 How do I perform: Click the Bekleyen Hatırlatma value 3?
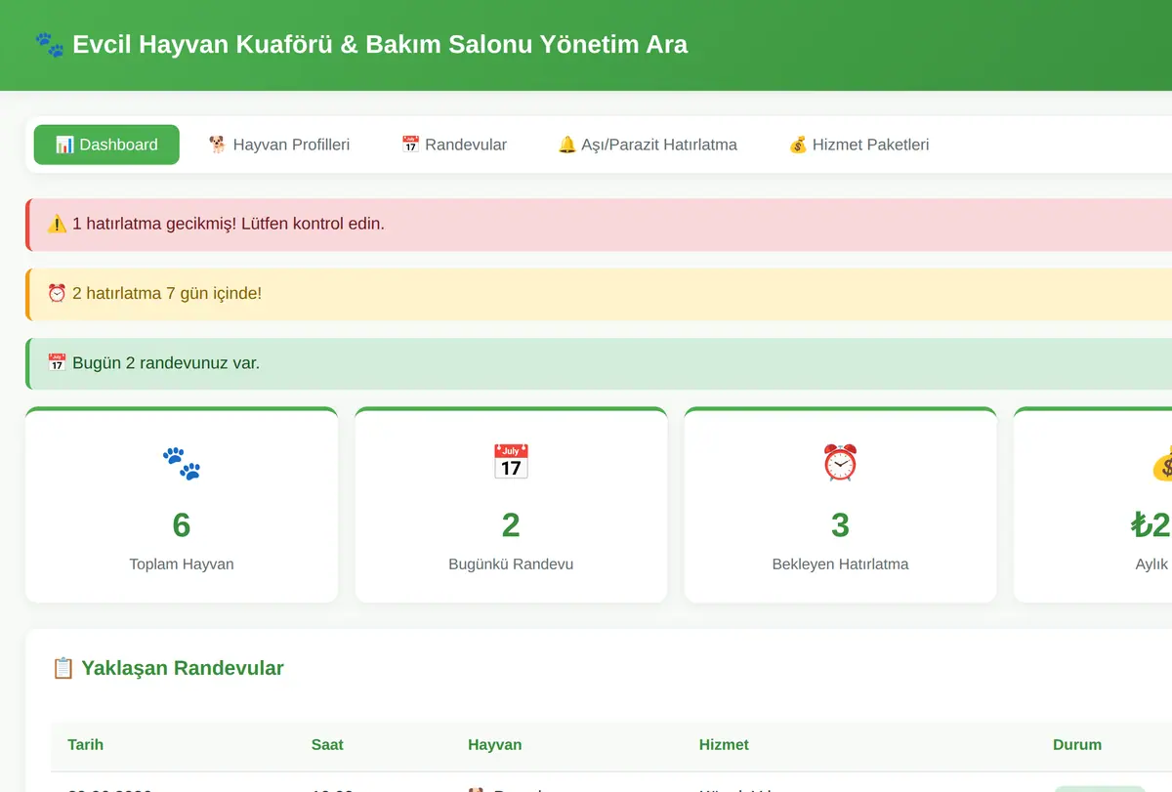(840, 525)
